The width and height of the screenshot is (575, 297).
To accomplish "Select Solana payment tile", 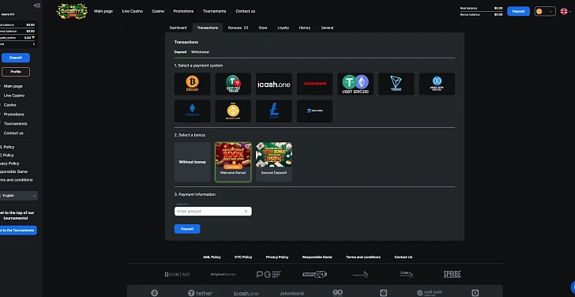I will (x=314, y=111).
